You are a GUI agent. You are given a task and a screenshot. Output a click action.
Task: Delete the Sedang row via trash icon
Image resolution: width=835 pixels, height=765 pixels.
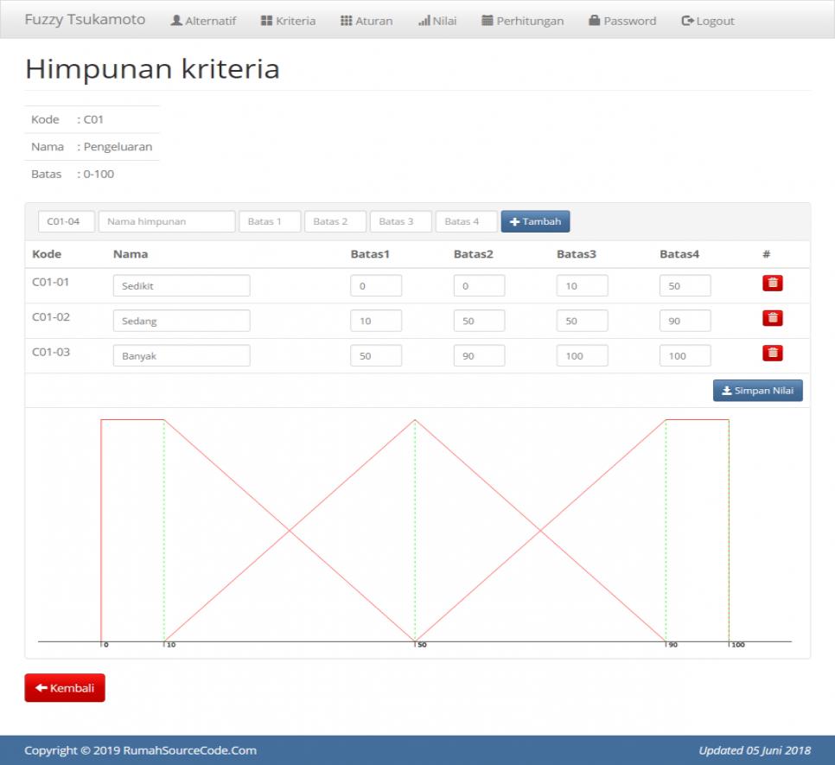772,318
